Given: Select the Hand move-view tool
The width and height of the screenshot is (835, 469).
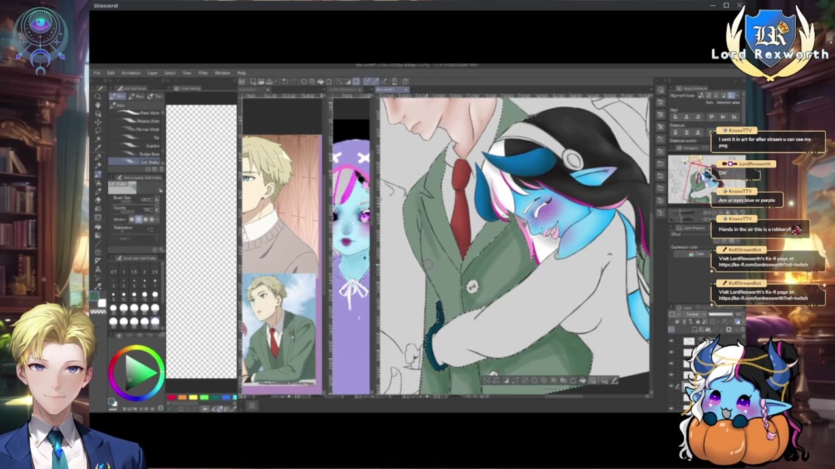Looking at the screenshot, I should (x=98, y=105).
